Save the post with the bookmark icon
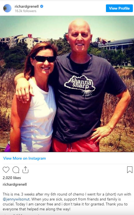The height and width of the screenshot is (215, 134). click(130, 170)
